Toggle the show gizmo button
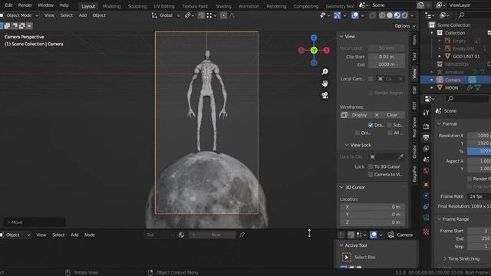The image size is (491, 276). (337, 15)
